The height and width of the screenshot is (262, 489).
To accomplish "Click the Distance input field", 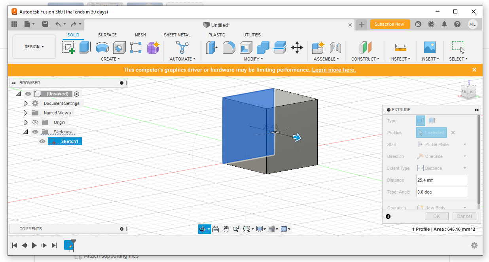I will [x=442, y=180].
